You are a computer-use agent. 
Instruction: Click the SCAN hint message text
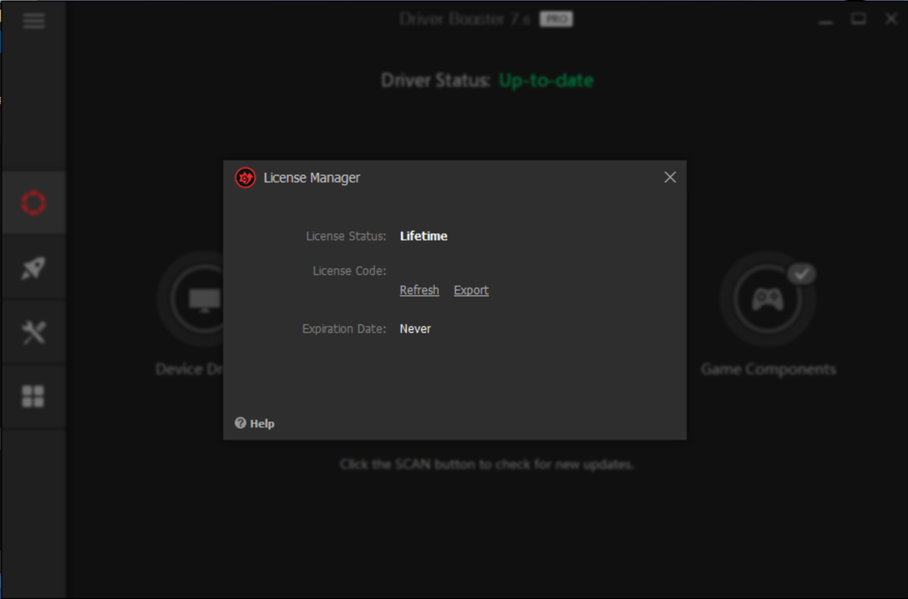[487, 464]
